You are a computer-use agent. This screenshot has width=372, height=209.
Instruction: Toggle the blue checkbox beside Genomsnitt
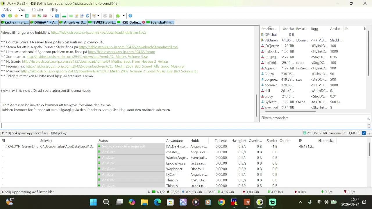364,133
